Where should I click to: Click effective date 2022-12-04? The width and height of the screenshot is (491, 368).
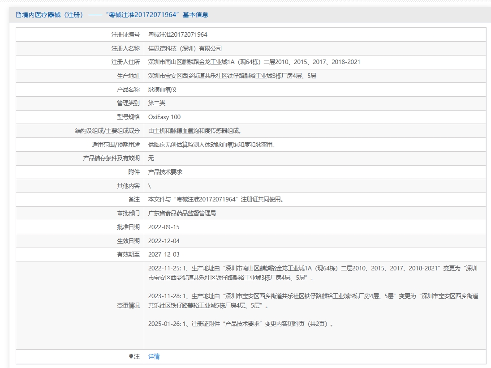pos(164,241)
